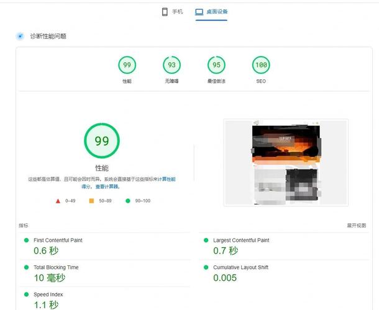The image size is (379, 310).
Task: Click the orange square 50–89 legend icon
Action: (x=91, y=201)
